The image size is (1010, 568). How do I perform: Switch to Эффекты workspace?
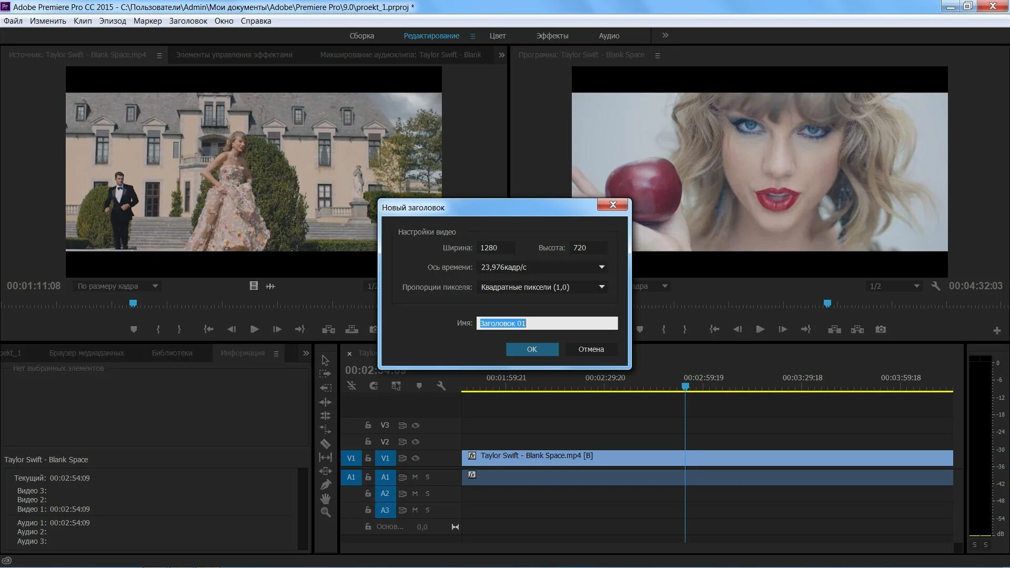(x=552, y=36)
